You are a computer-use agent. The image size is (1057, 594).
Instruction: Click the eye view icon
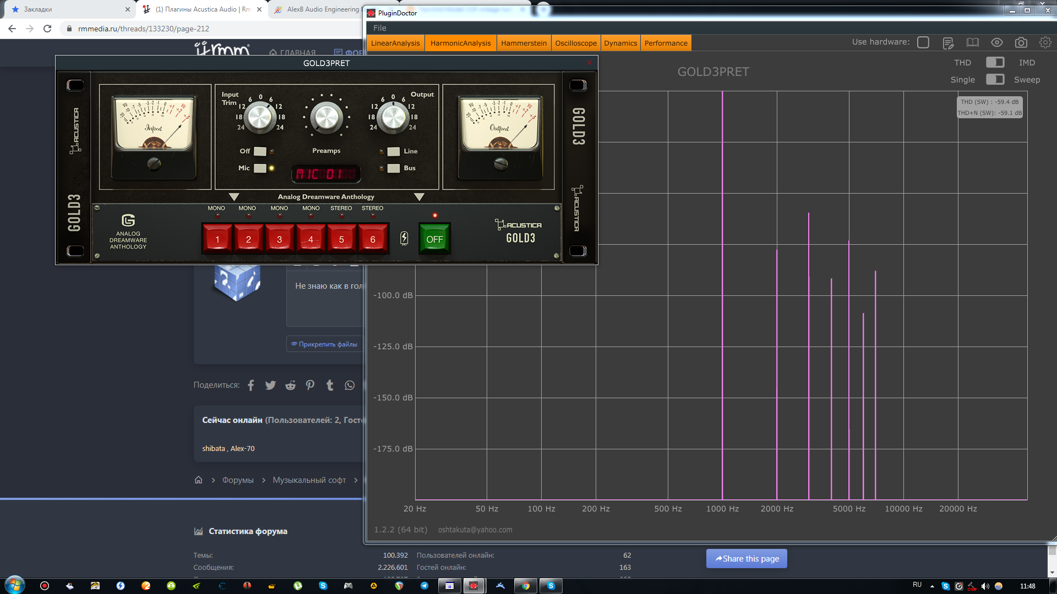pos(997,43)
